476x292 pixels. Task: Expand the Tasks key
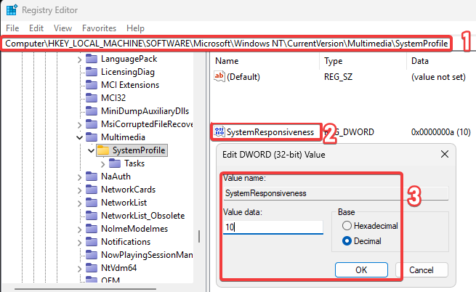pyautogui.click(x=103, y=164)
